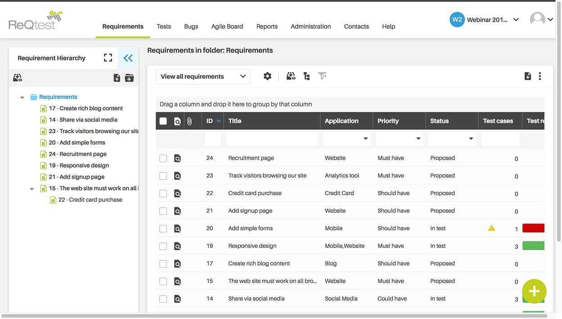
Task: Toggle the select-all checkbox in header
Action: [x=163, y=121]
